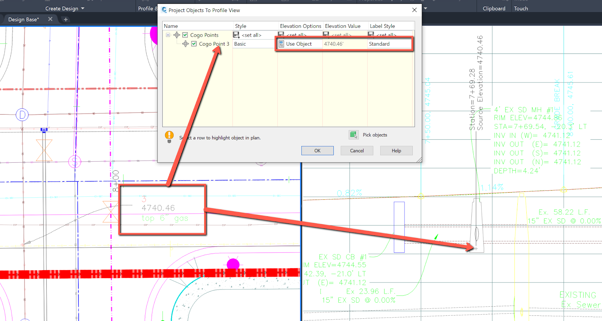Click the 4740.46' elevation value field
This screenshot has height=321, width=602.
pyautogui.click(x=344, y=44)
